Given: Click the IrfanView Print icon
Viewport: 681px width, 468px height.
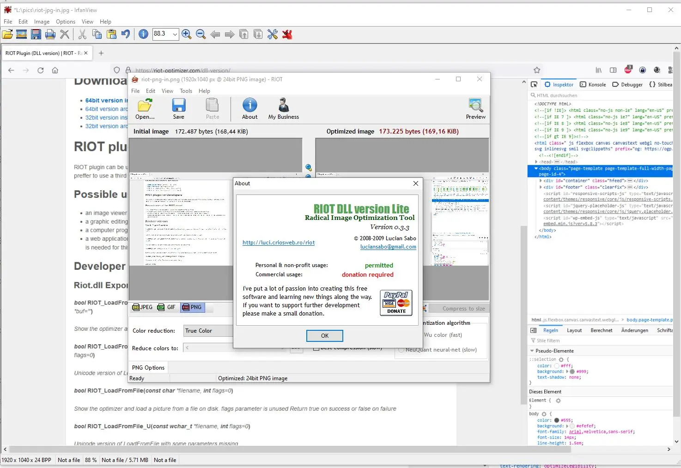Looking at the screenshot, I should (x=50, y=34).
